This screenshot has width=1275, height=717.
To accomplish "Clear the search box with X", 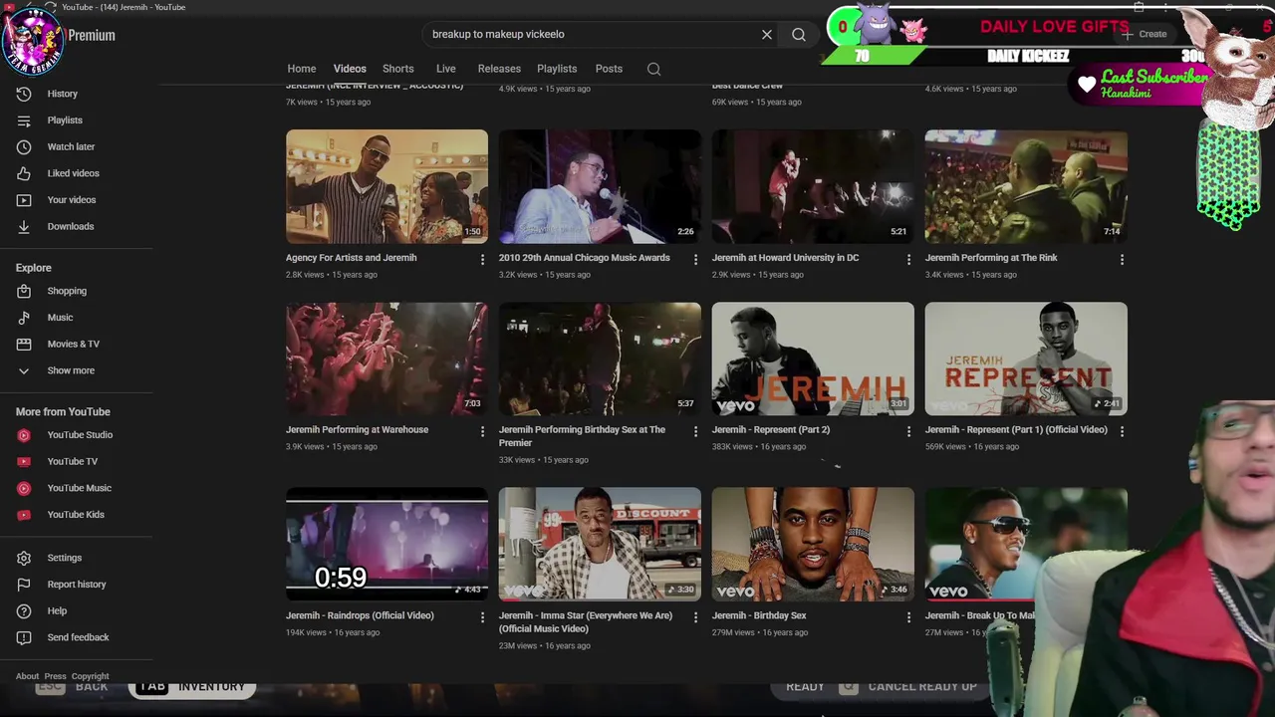I will click(x=767, y=34).
